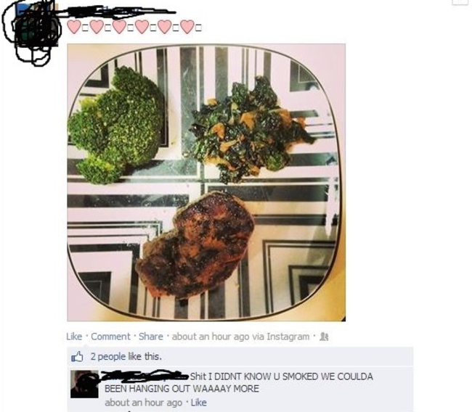Open the post's 'about an hour ago' timestamp
472x412 pixels.
point(211,337)
